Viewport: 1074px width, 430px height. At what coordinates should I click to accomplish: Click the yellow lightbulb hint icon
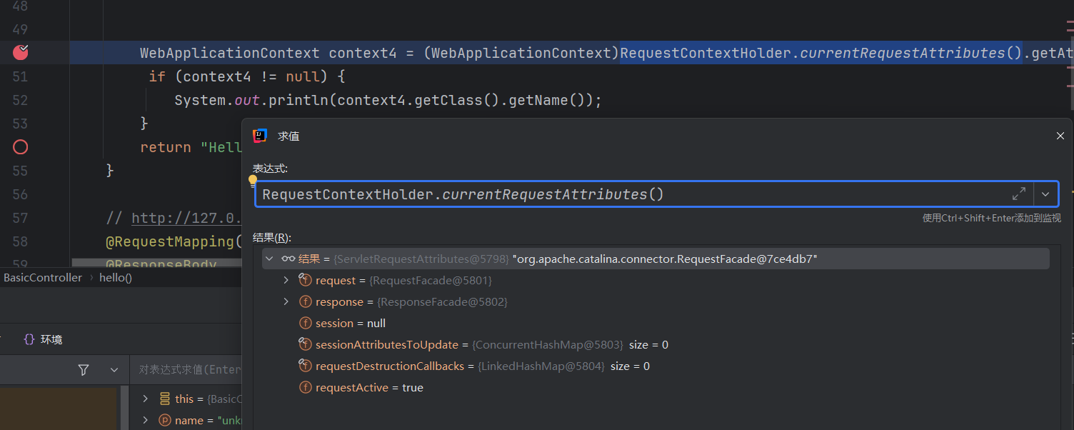252,181
